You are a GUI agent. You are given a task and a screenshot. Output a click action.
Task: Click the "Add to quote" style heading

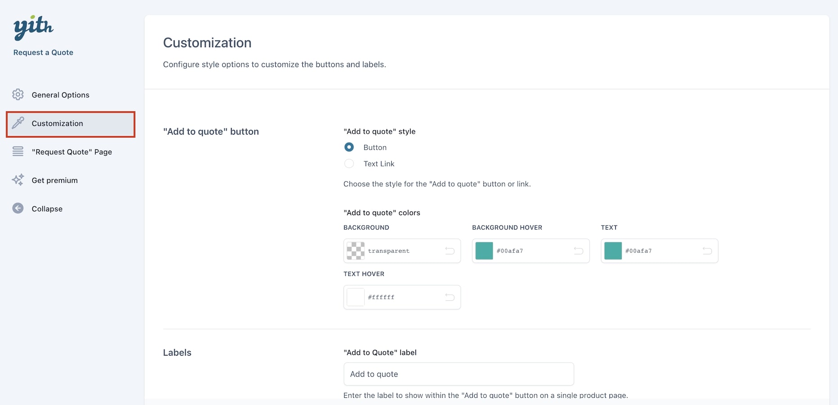(380, 131)
